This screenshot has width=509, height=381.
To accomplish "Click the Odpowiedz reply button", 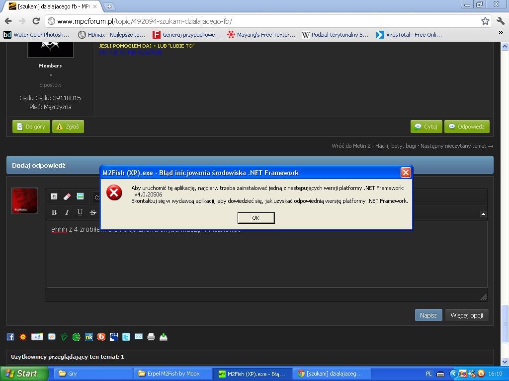I will [467, 127].
